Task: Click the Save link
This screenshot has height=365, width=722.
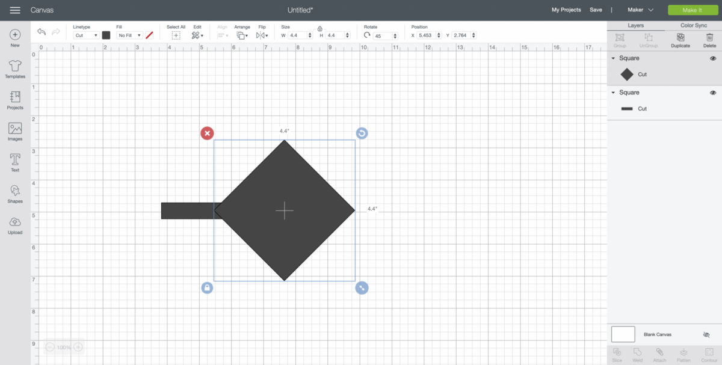Action: (x=596, y=10)
